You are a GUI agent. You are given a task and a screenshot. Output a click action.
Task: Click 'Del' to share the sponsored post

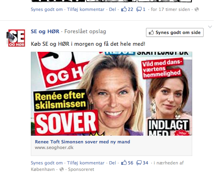pos(112,163)
